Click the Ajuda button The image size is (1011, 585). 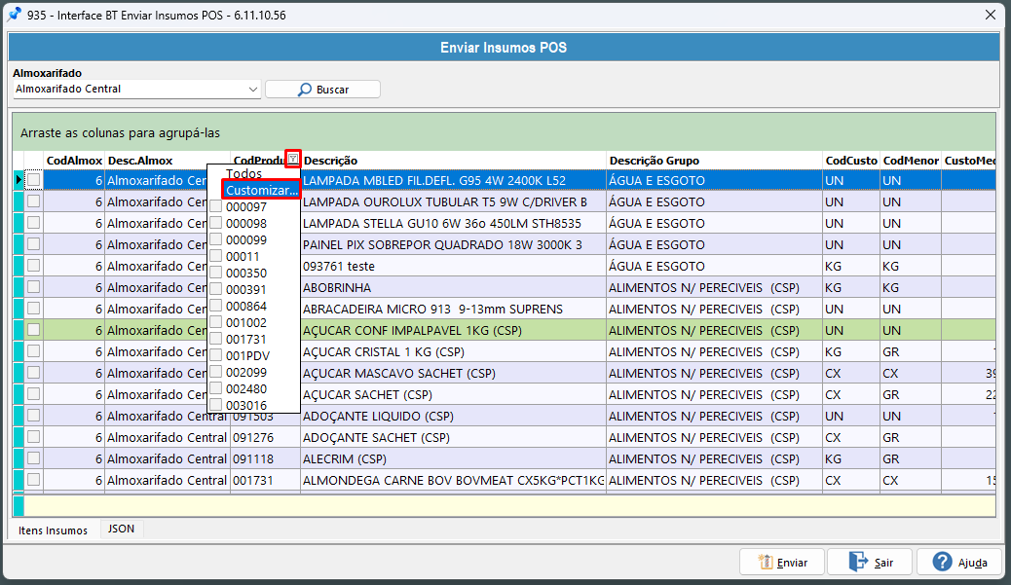pyautogui.click(x=958, y=563)
